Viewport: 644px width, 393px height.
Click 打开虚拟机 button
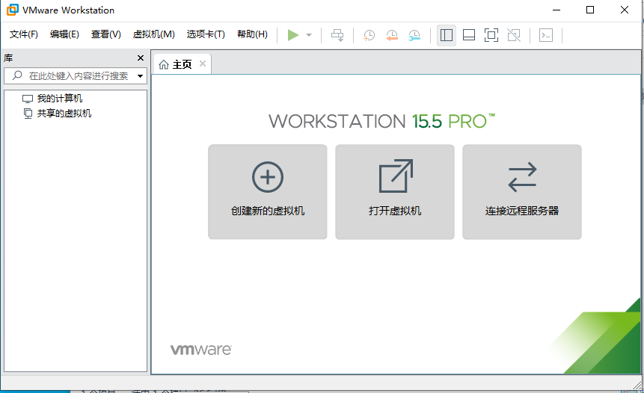click(395, 191)
